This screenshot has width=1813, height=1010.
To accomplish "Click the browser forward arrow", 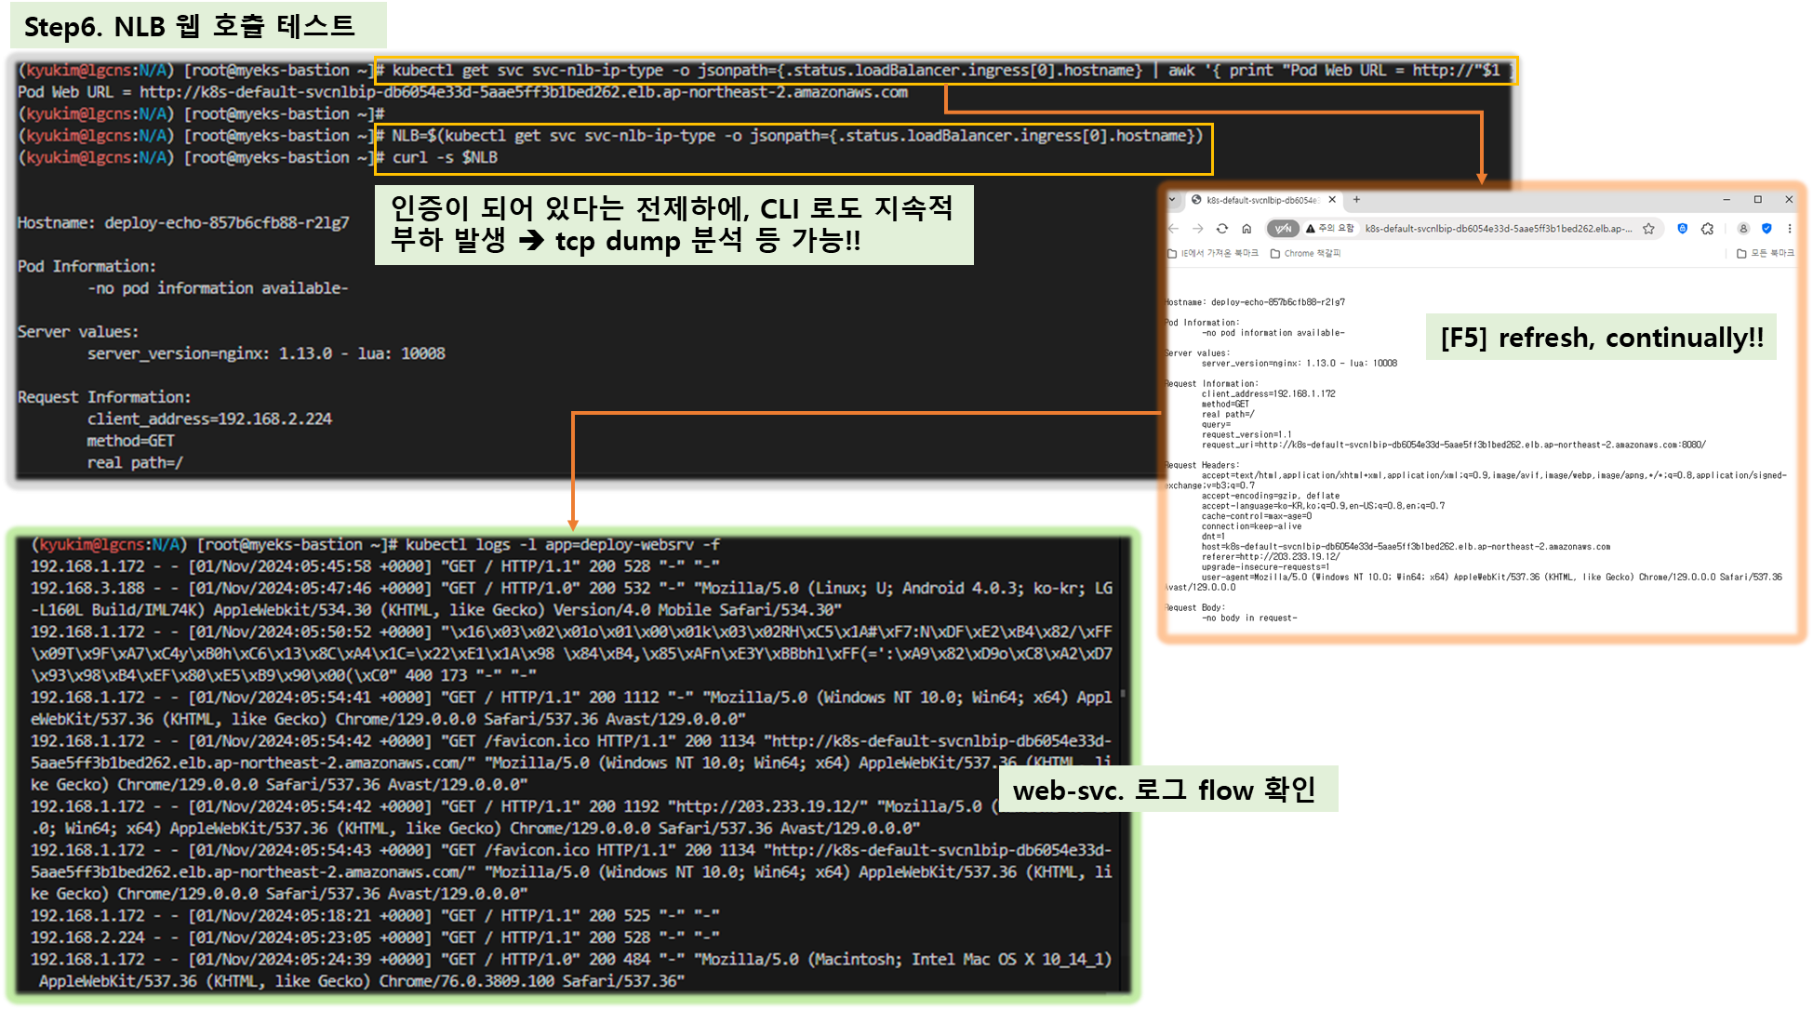I will click(1198, 229).
